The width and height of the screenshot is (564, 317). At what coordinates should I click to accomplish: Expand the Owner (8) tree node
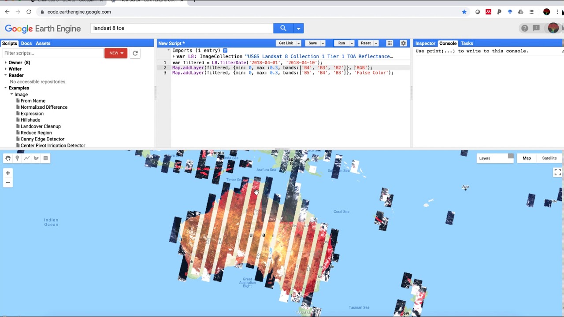(x=6, y=63)
